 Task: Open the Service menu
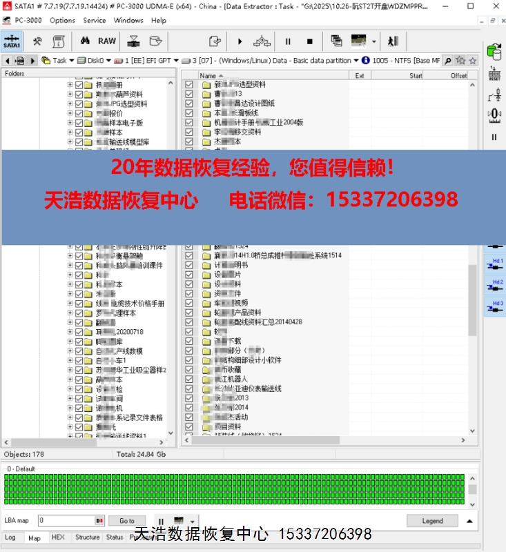(x=95, y=21)
